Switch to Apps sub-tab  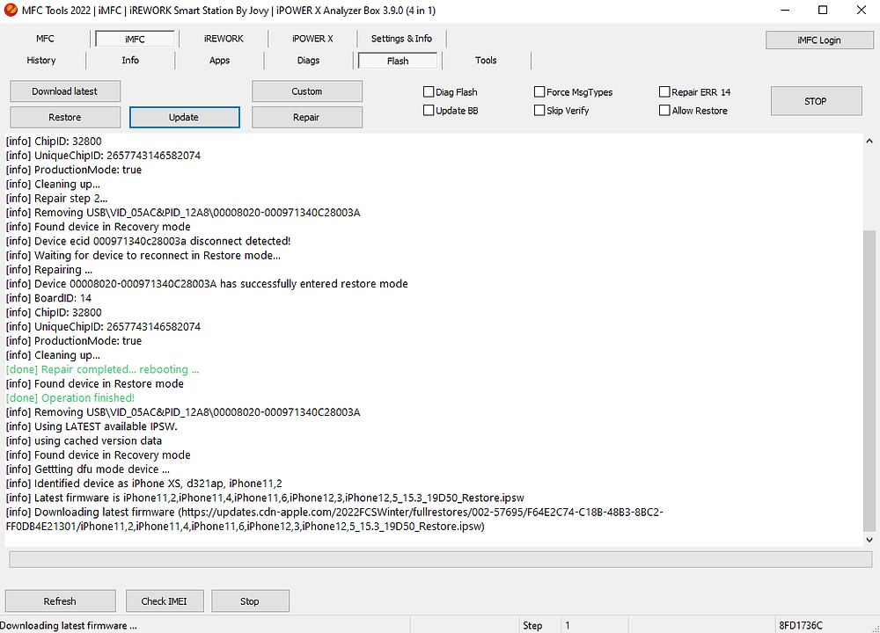(219, 61)
